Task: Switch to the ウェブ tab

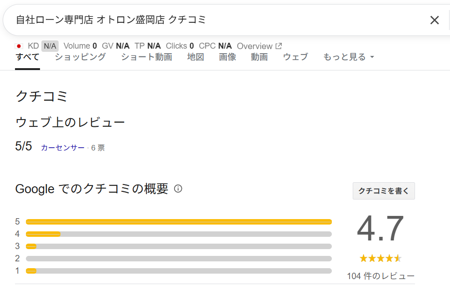Action: point(295,57)
